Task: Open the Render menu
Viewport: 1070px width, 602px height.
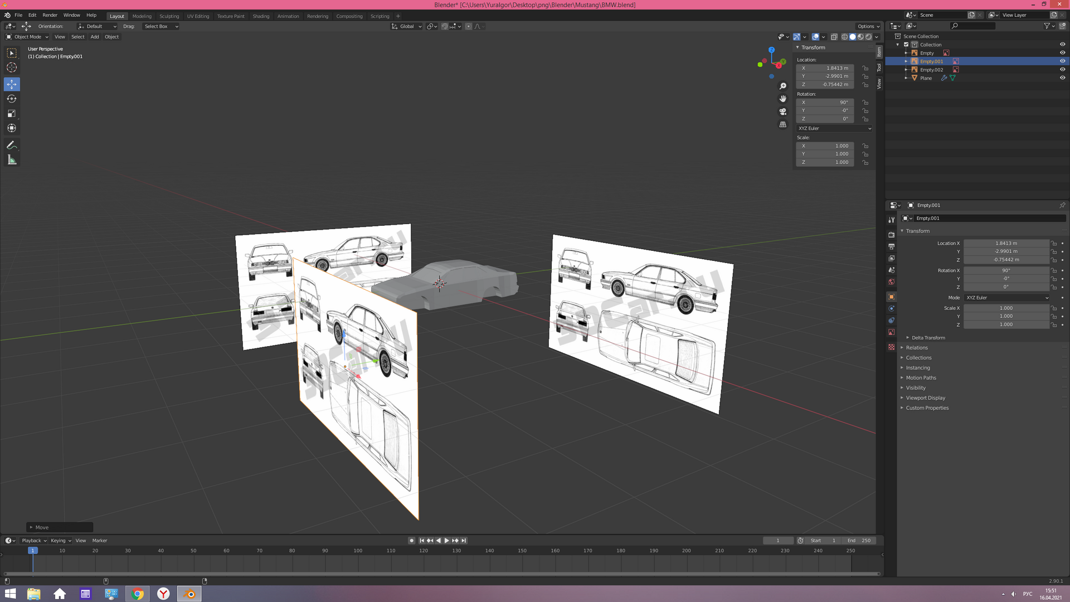Action: (x=50, y=15)
